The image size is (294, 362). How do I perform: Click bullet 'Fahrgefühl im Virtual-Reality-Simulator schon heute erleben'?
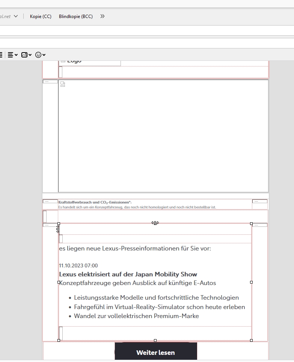(x=160, y=307)
